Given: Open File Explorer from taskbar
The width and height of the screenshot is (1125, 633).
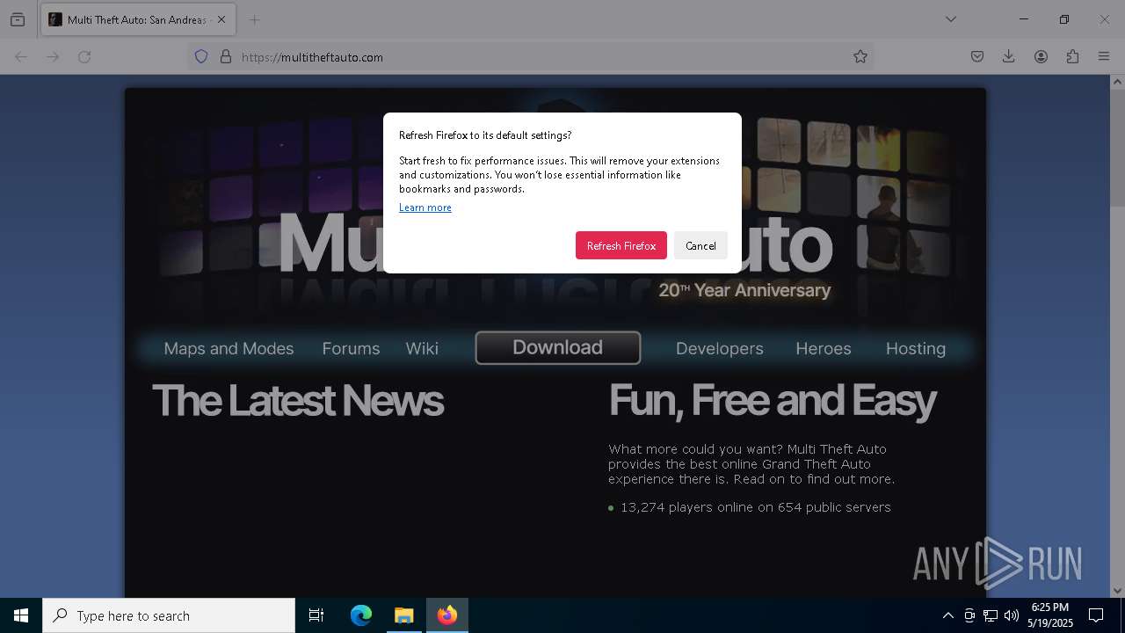Looking at the screenshot, I should pos(403,615).
